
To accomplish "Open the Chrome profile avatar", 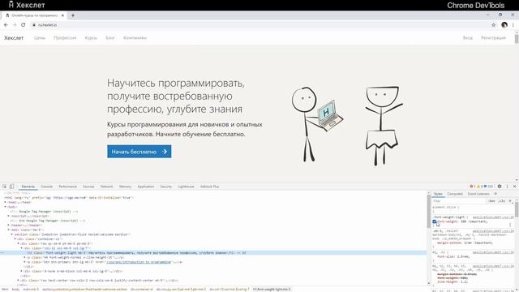I will click(504, 25).
